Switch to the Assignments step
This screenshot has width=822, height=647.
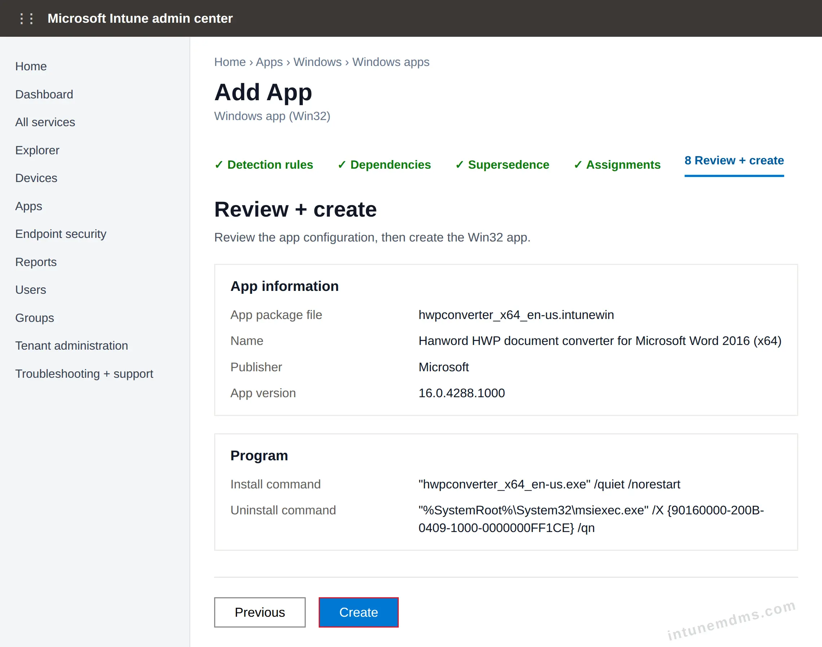(617, 165)
